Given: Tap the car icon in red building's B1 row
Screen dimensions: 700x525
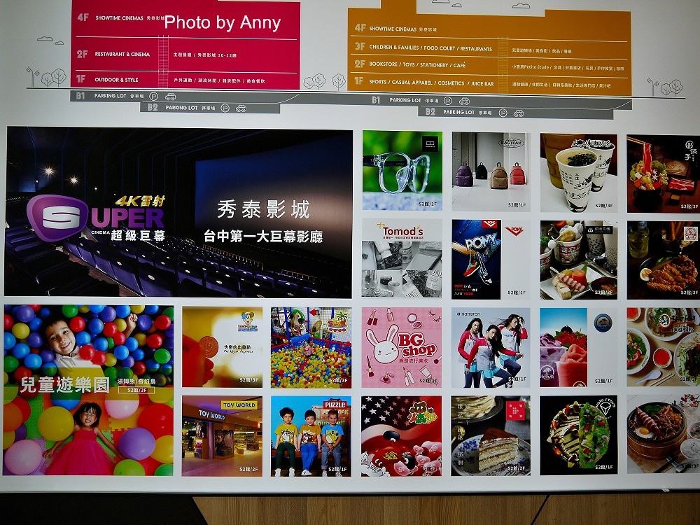Looking at the screenshot, I should tap(170, 97).
